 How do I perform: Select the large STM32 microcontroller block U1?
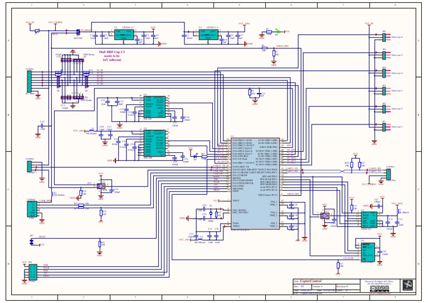pos(255,184)
